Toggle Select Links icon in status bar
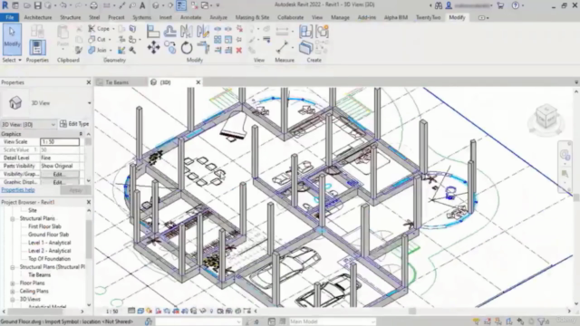 coord(477,321)
